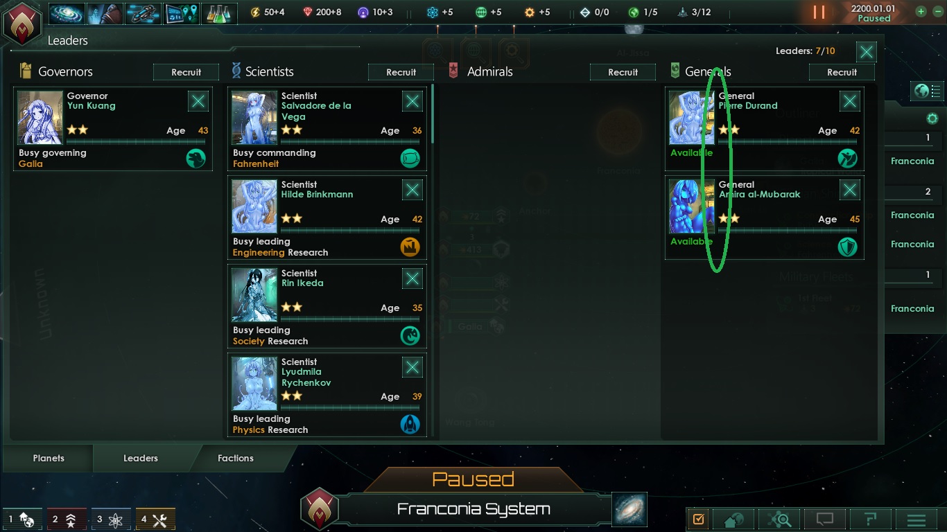Select Hilde Brinkmann's engineering trait icon
Viewport: 947px width, 532px height.
[x=410, y=247]
